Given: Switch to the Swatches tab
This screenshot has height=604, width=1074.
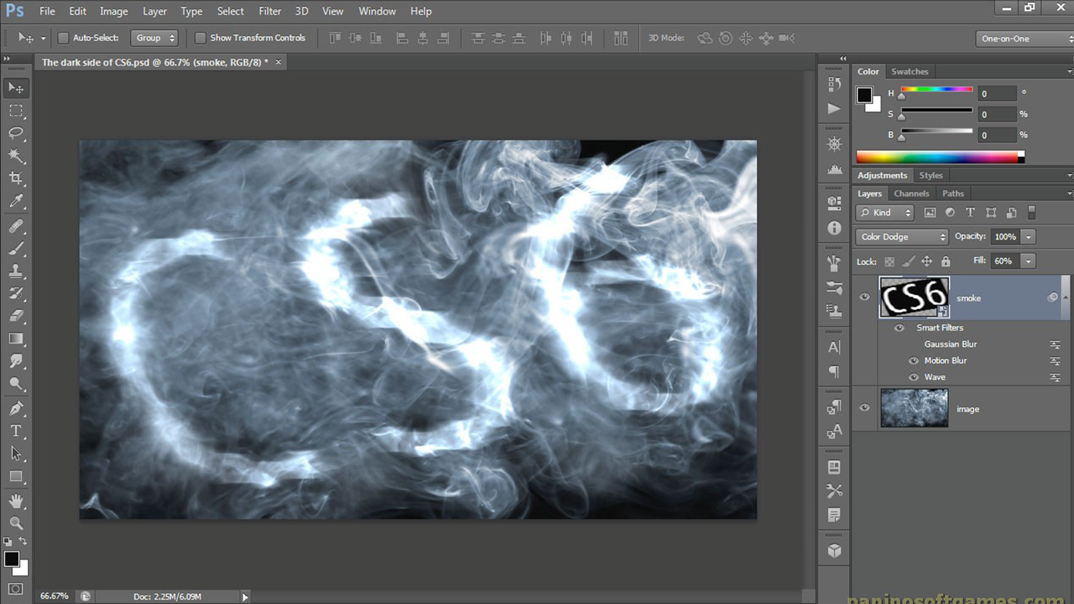Looking at the screenshot, I should tap(910, 72).
